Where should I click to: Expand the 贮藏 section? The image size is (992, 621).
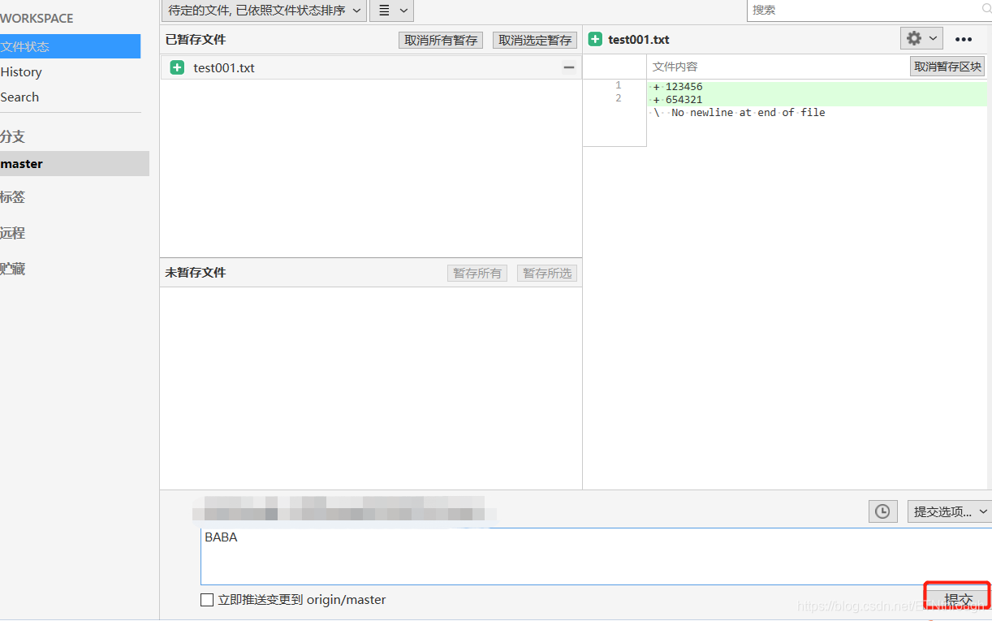click(x=12, y=268)
